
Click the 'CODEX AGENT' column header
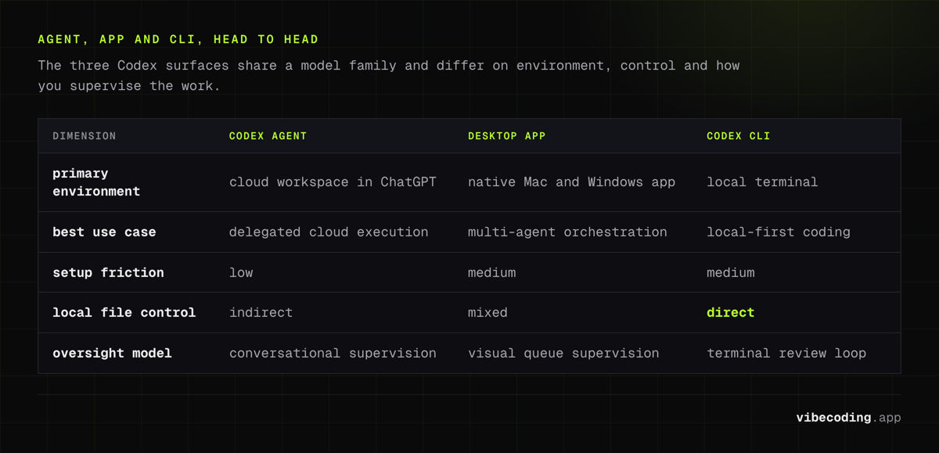pos(268,136)
